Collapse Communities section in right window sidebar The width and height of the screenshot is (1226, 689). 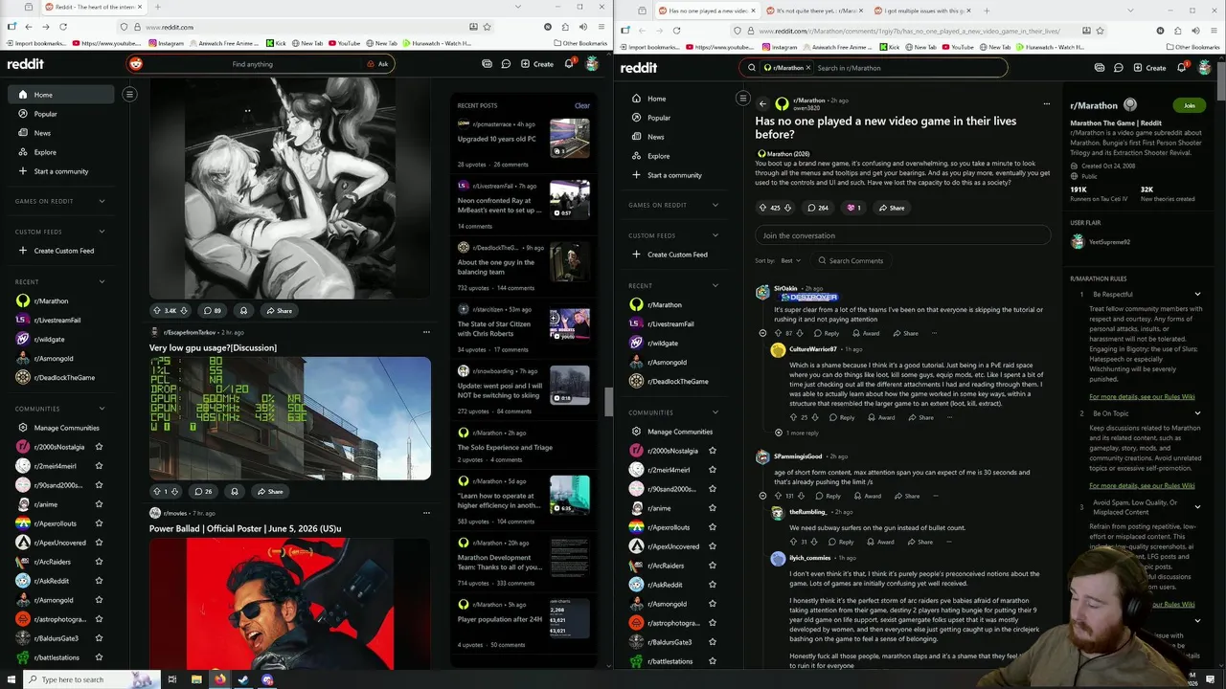[715, 412]
